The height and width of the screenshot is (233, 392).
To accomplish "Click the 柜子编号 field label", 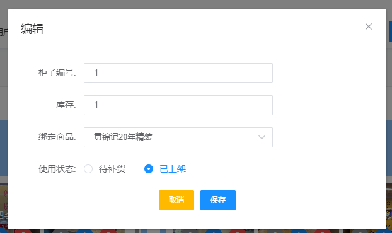I will (57, 72).
